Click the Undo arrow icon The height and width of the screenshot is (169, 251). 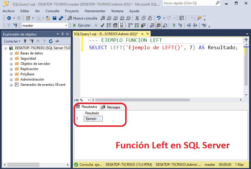(x=159, y=18)
